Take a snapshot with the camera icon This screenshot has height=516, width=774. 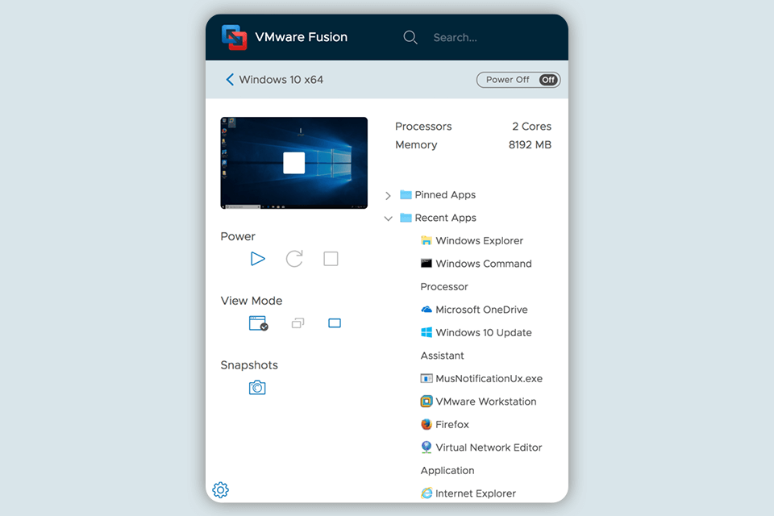coord(257,388)
